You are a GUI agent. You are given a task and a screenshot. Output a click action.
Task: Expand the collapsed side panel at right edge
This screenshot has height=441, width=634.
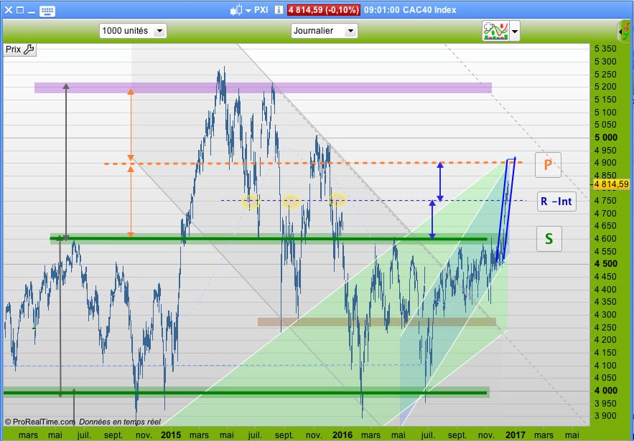coord(624,31)
